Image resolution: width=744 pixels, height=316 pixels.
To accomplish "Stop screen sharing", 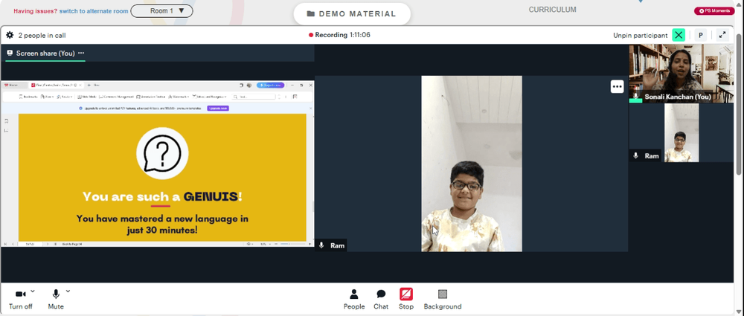I will tap(406, 300).
